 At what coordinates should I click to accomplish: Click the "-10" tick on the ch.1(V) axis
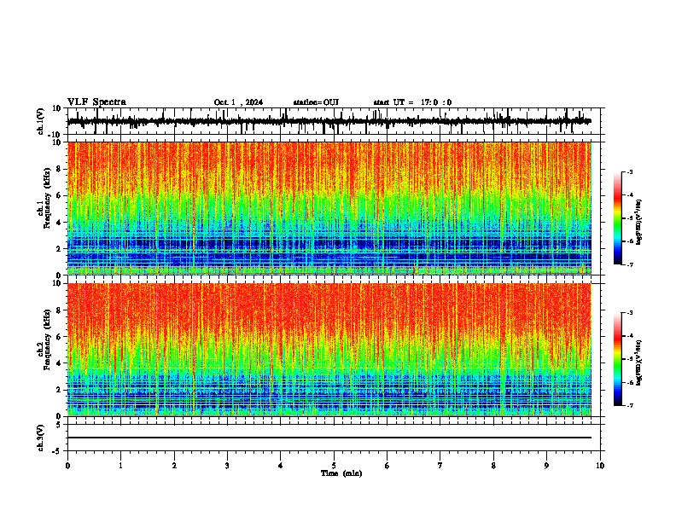[55, 135]
